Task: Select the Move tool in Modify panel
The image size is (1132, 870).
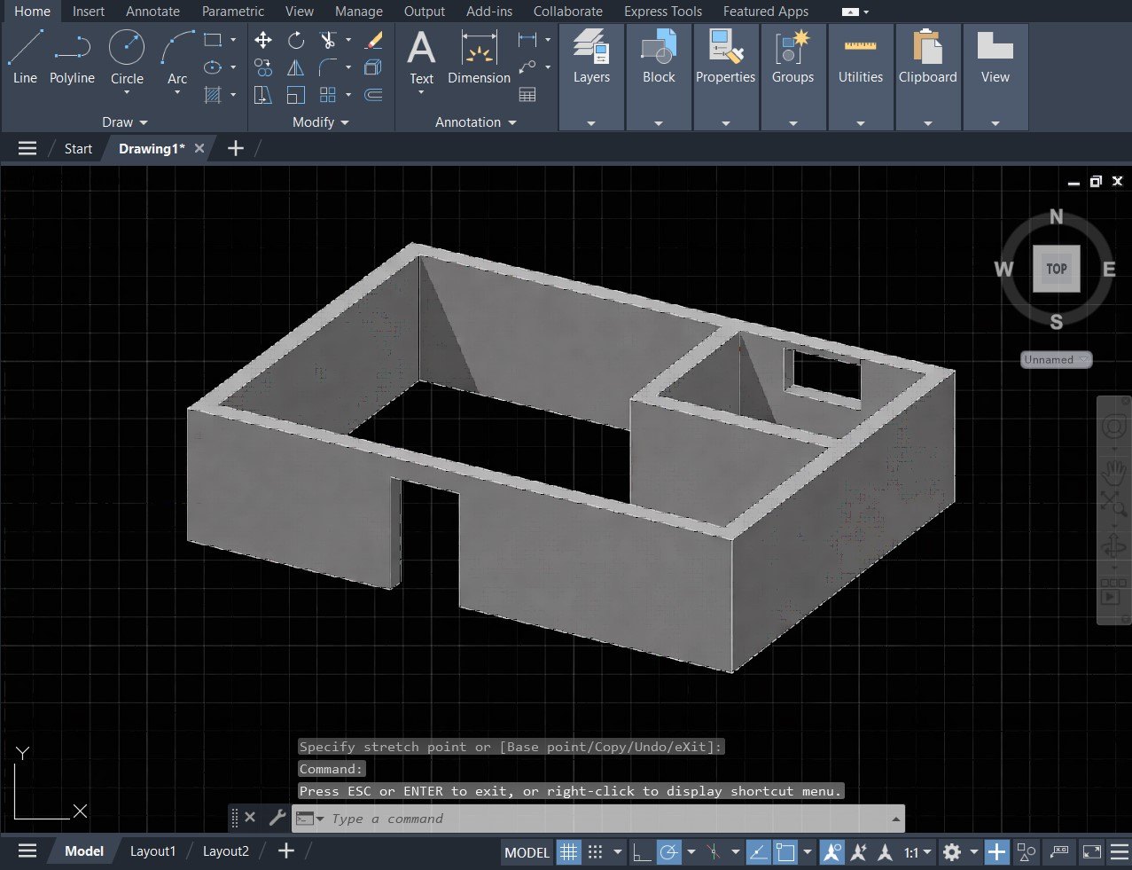Action: coord(262,40)
